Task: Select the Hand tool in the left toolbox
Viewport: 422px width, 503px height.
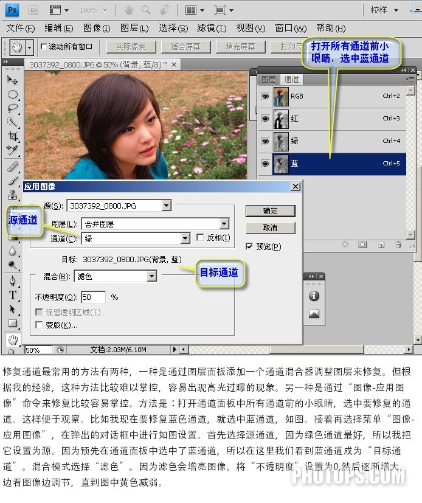Action: coord(13,340)
